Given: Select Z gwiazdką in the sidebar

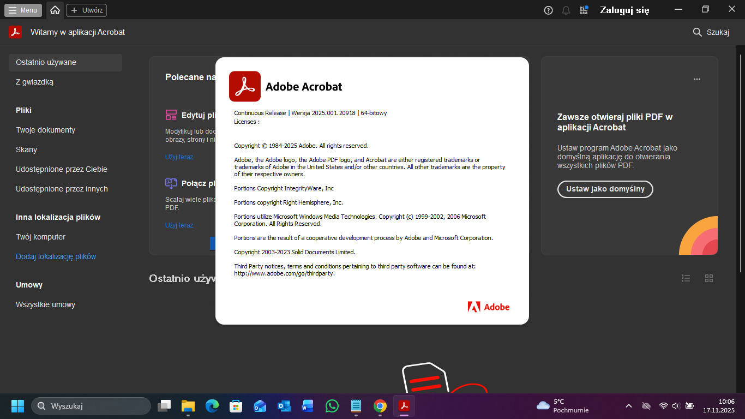Looking at the screenshot, I should pos(34,82).
